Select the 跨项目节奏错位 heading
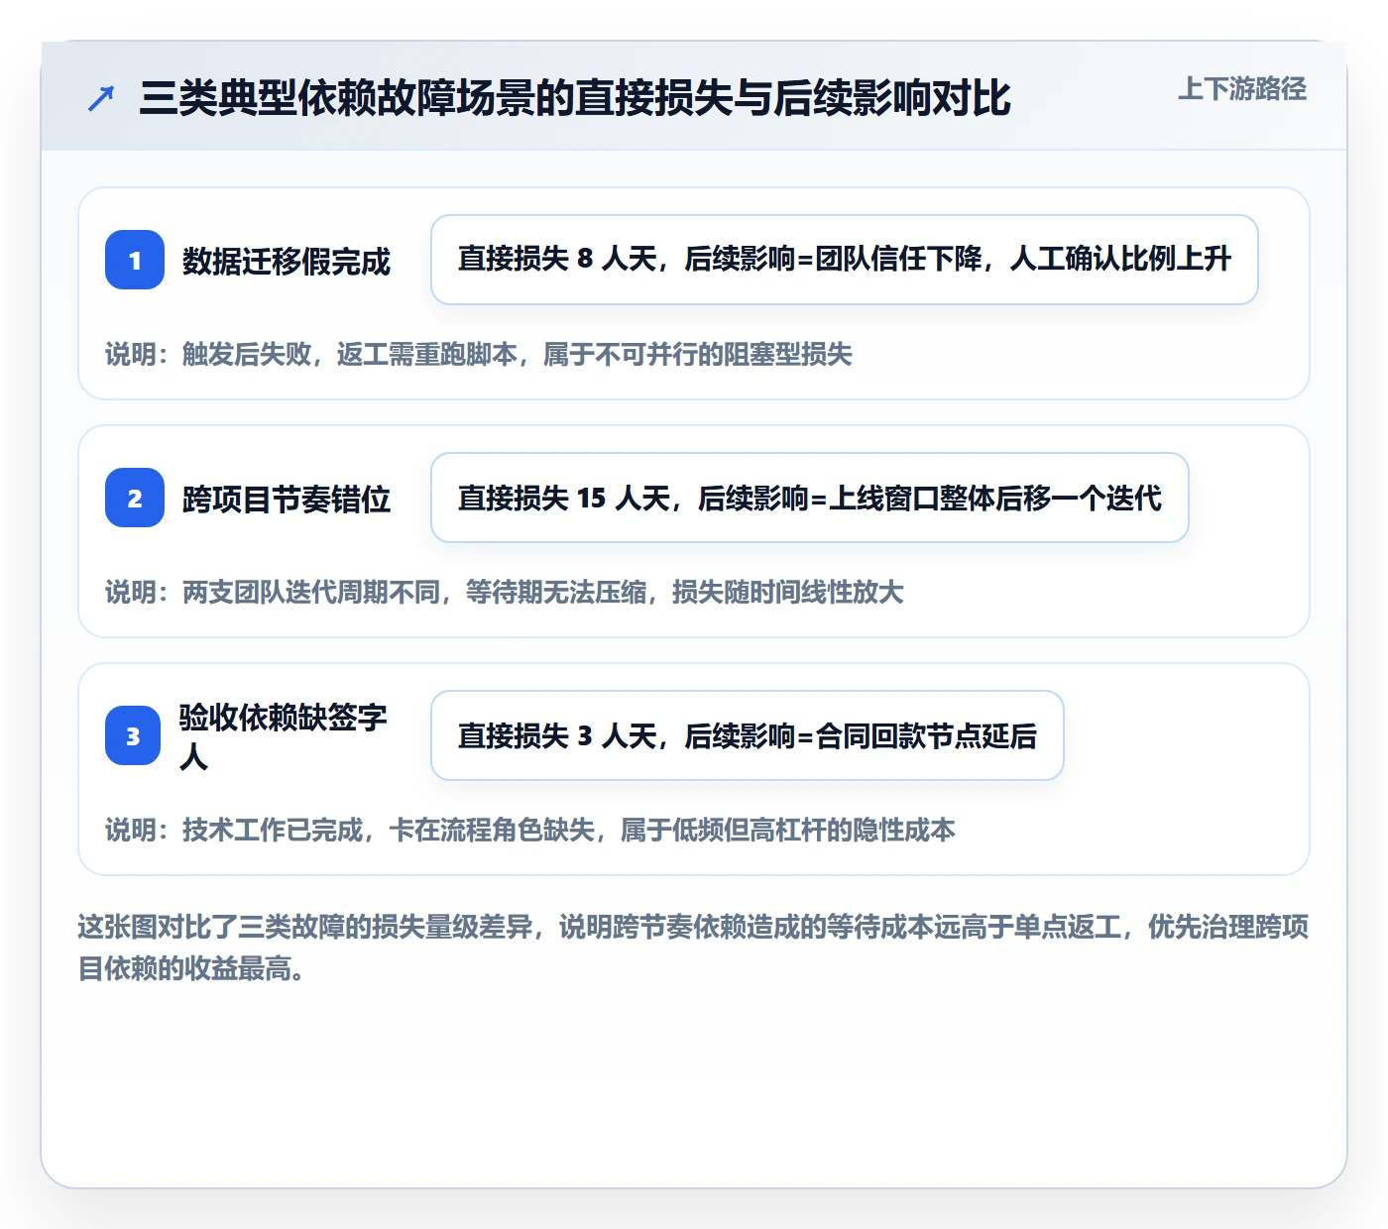Viewport: 1388px width, 1229px height. tap(287, 500)
